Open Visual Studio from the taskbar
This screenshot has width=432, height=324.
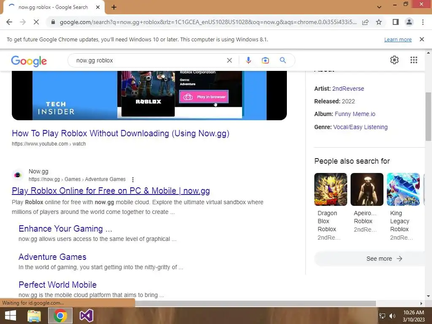pos(86,316)
